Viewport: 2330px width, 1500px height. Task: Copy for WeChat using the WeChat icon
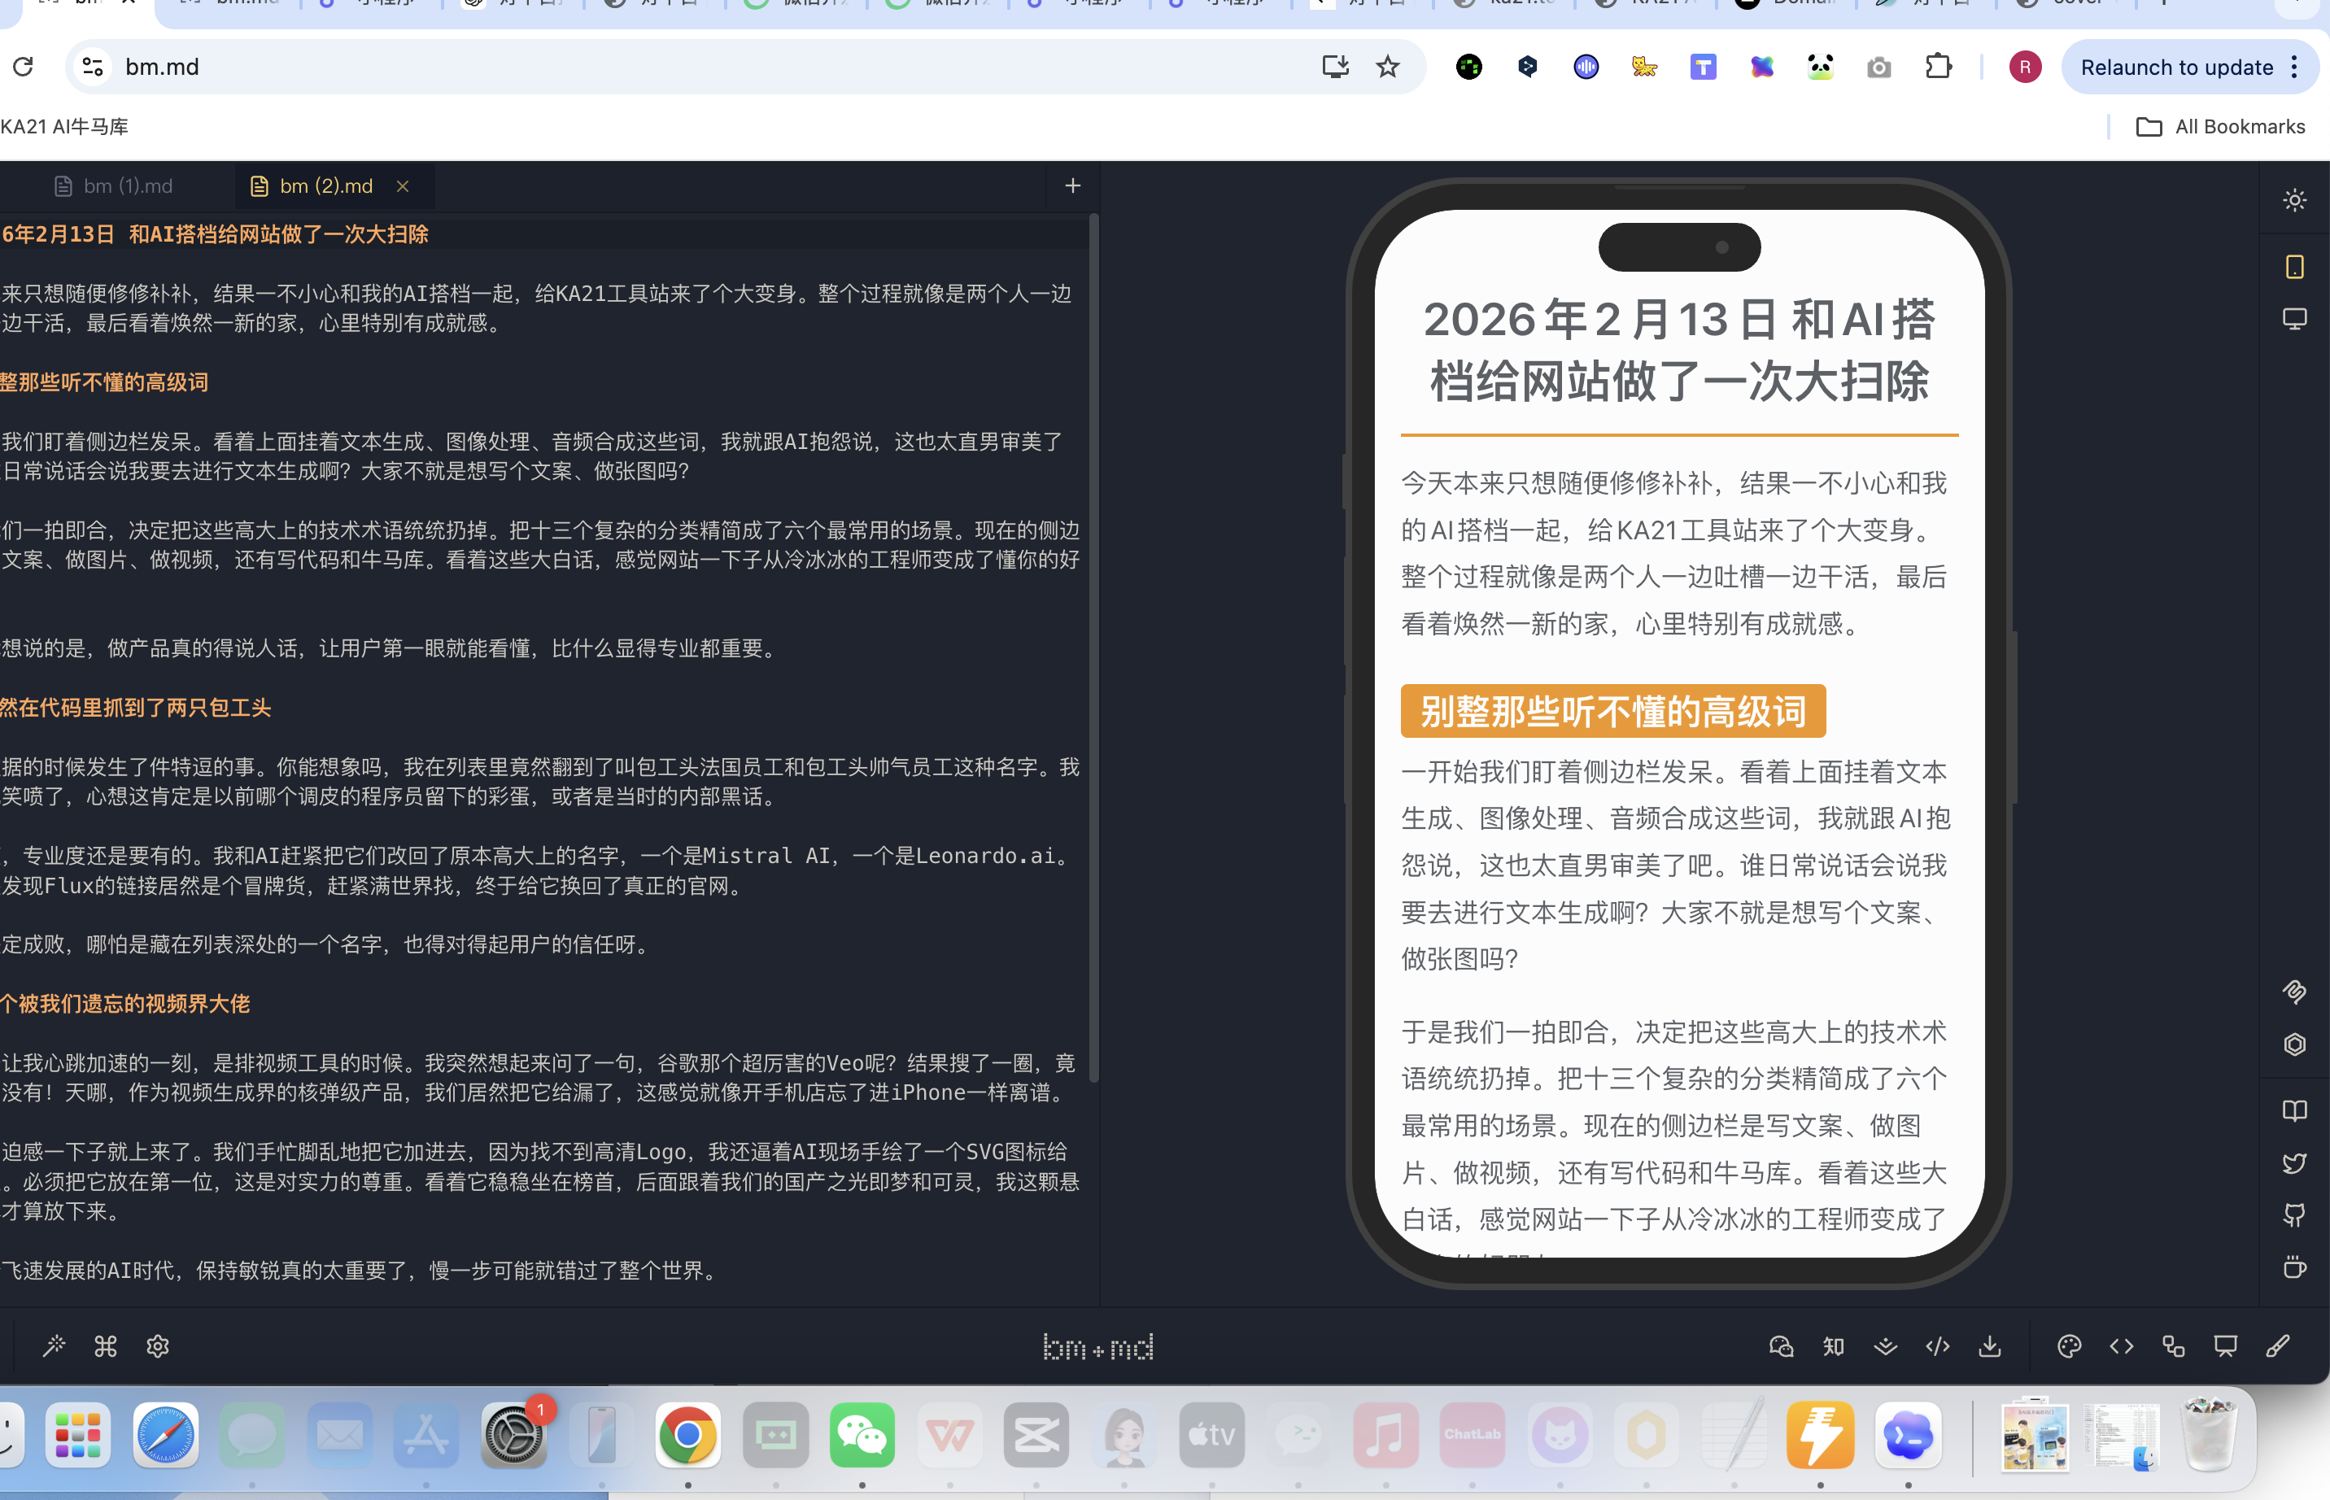(1781, 1346)
